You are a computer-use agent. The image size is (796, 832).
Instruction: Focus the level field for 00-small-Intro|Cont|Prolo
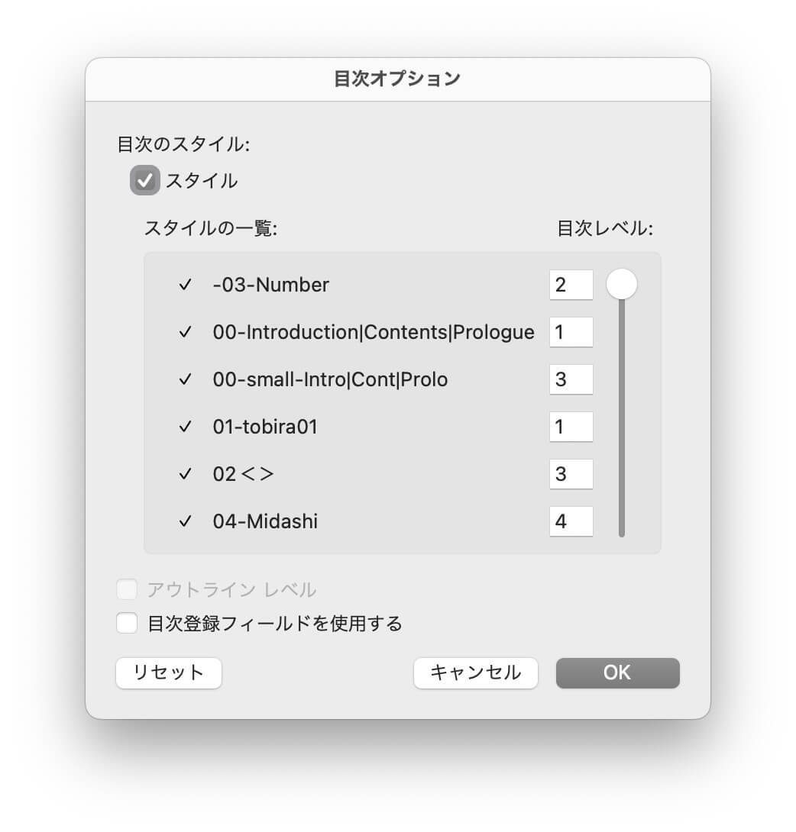pos(571,380)
